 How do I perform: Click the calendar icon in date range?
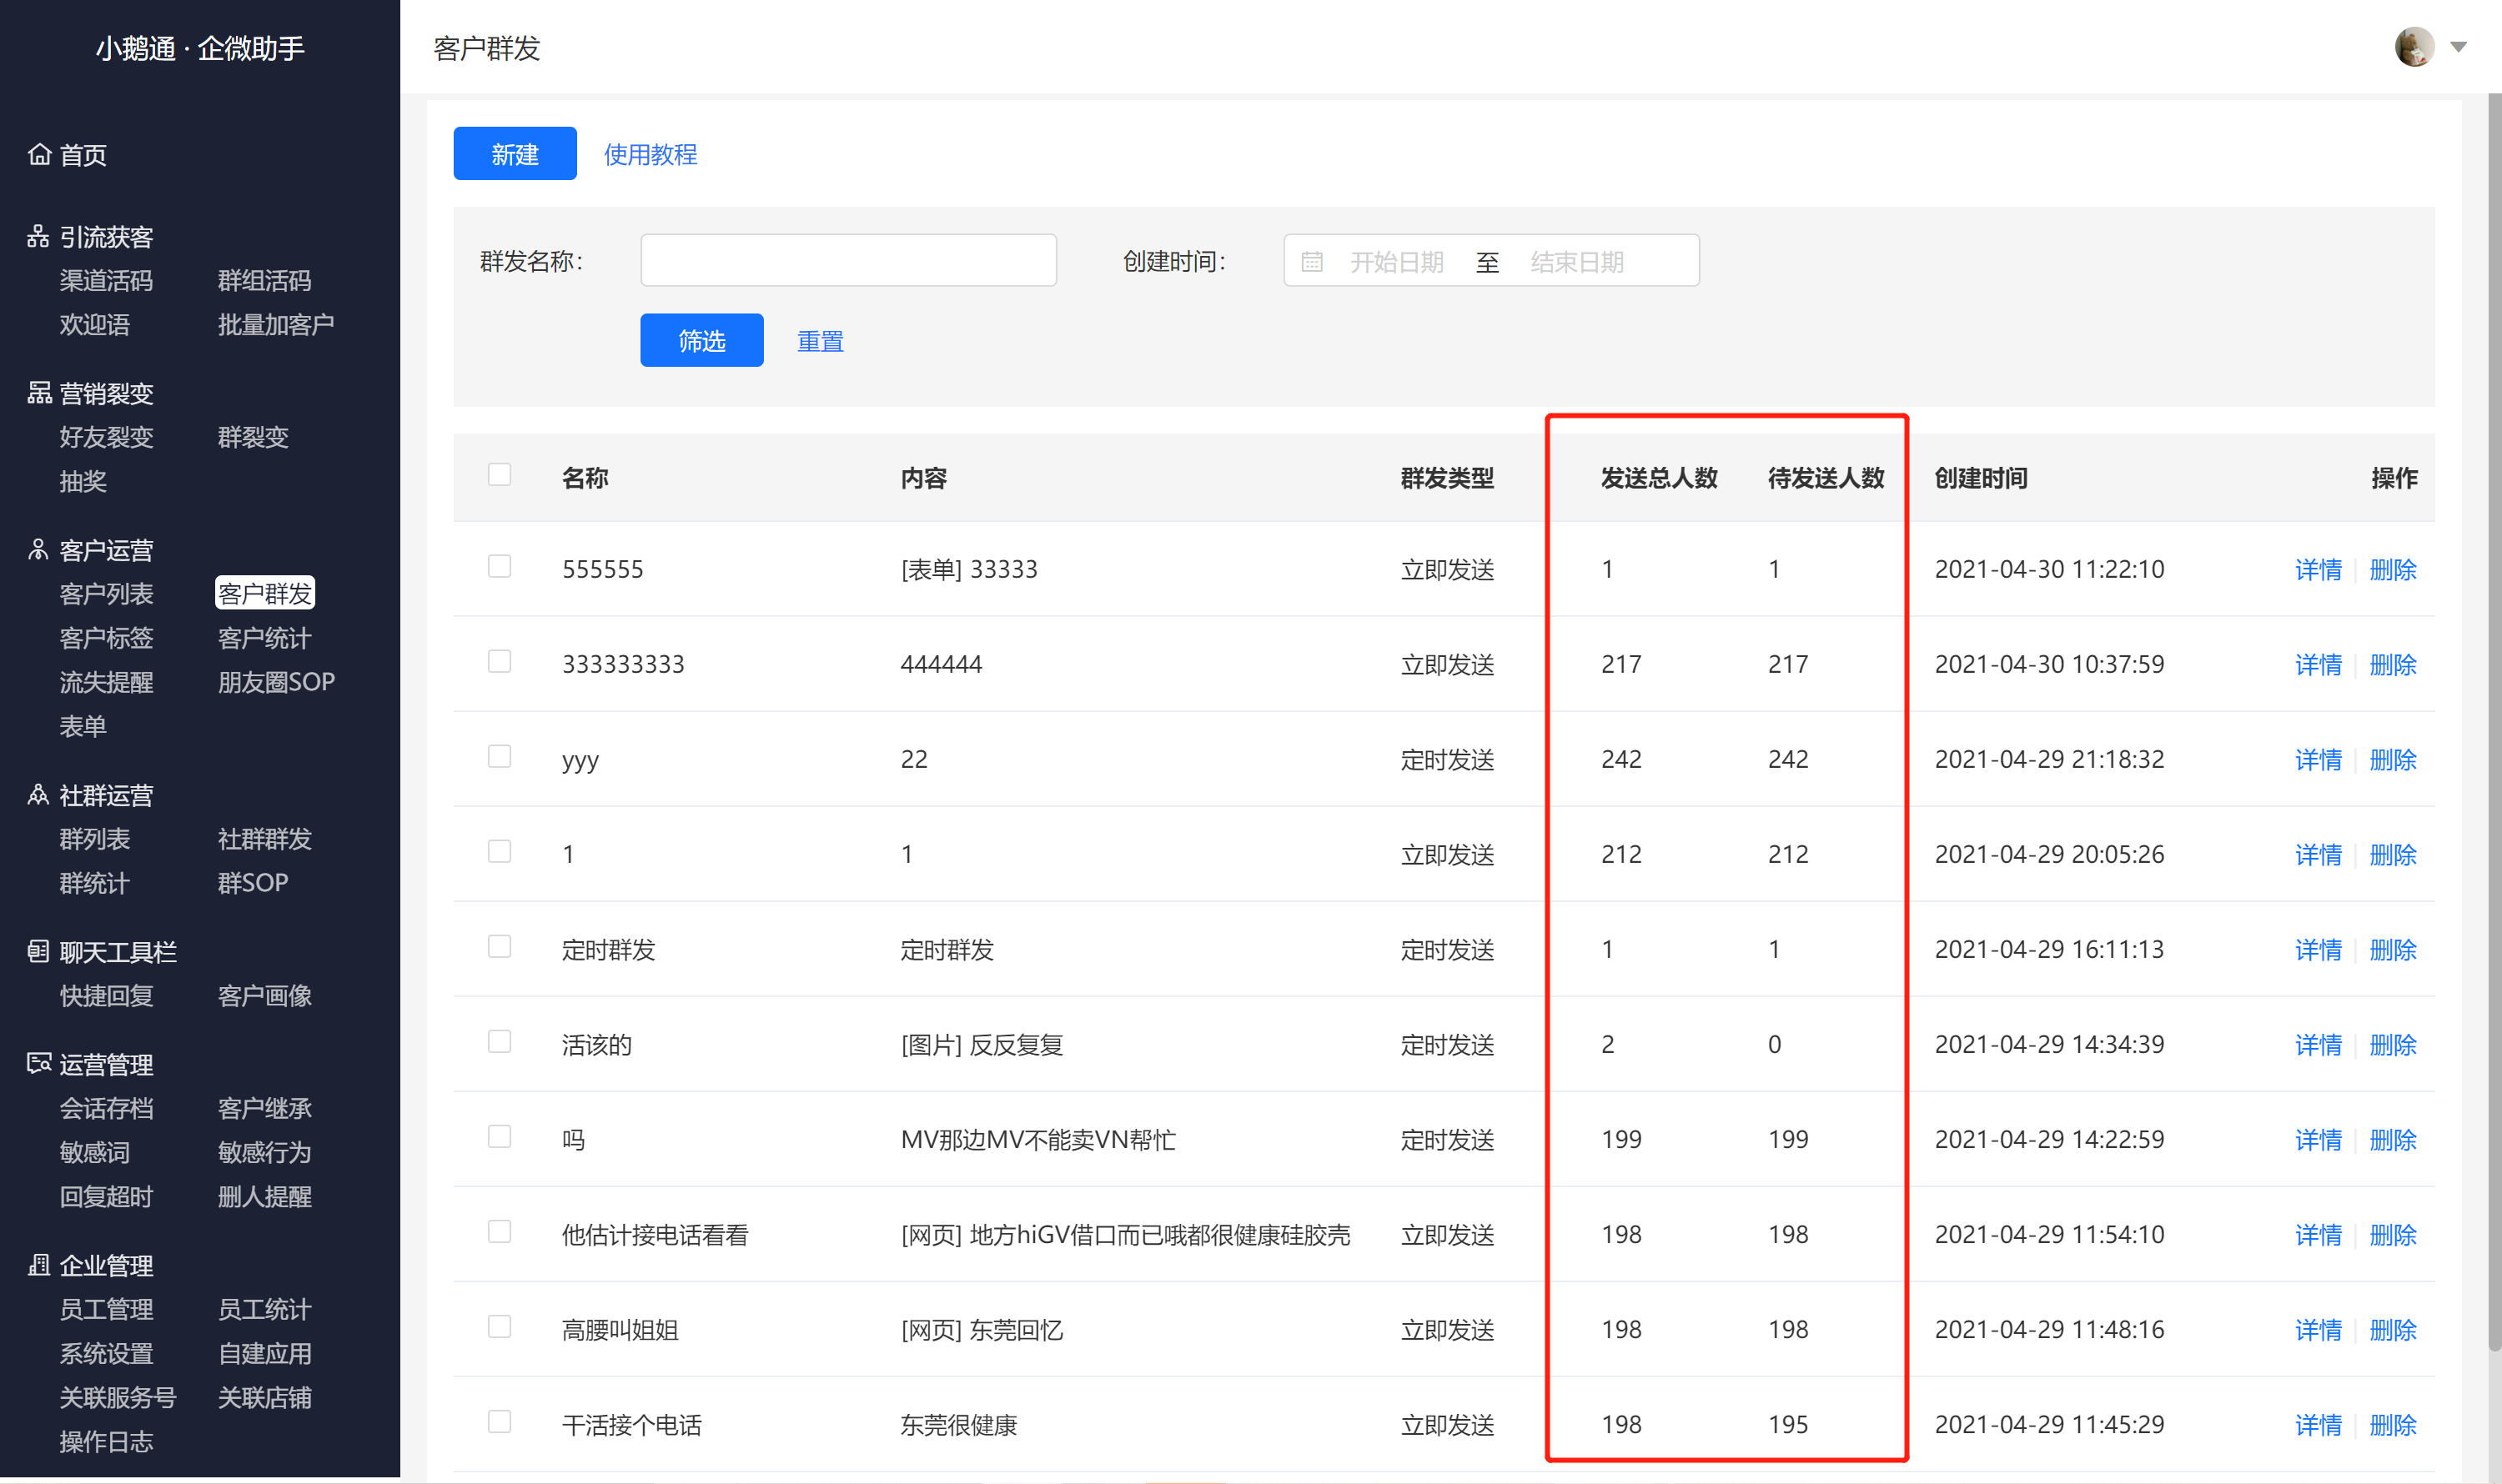pos(1312,261)
